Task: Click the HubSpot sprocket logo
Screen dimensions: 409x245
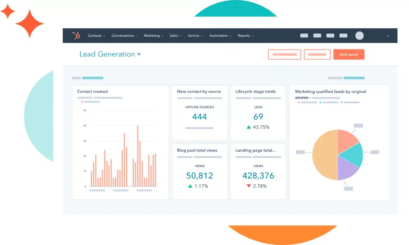Action: [76, 35]
